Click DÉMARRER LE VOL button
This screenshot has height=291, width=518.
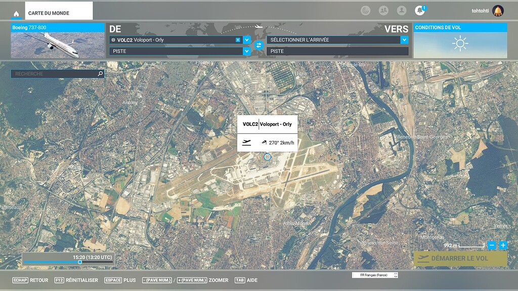[460, 258]
